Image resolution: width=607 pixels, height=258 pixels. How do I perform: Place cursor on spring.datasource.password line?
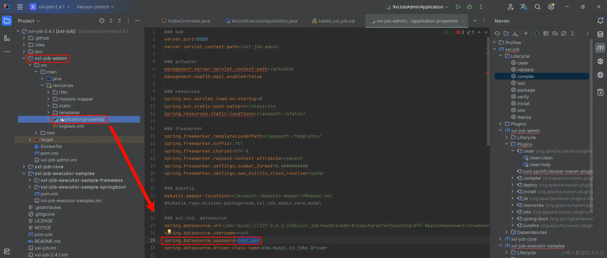212,240
